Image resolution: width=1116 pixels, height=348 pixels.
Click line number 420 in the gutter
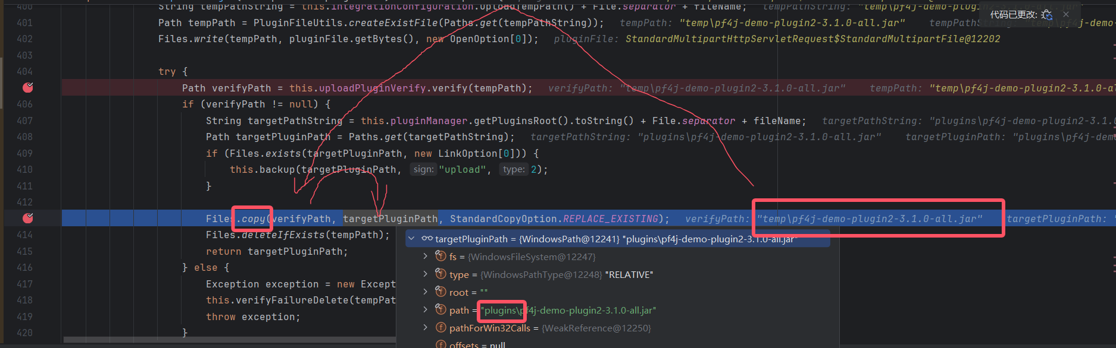[24, 333]
